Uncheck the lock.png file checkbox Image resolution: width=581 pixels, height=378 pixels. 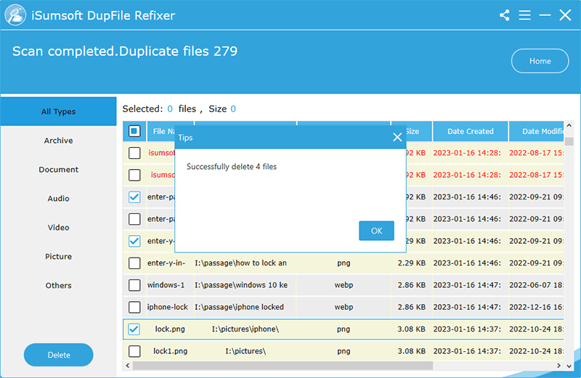click(x=134, y=329)
